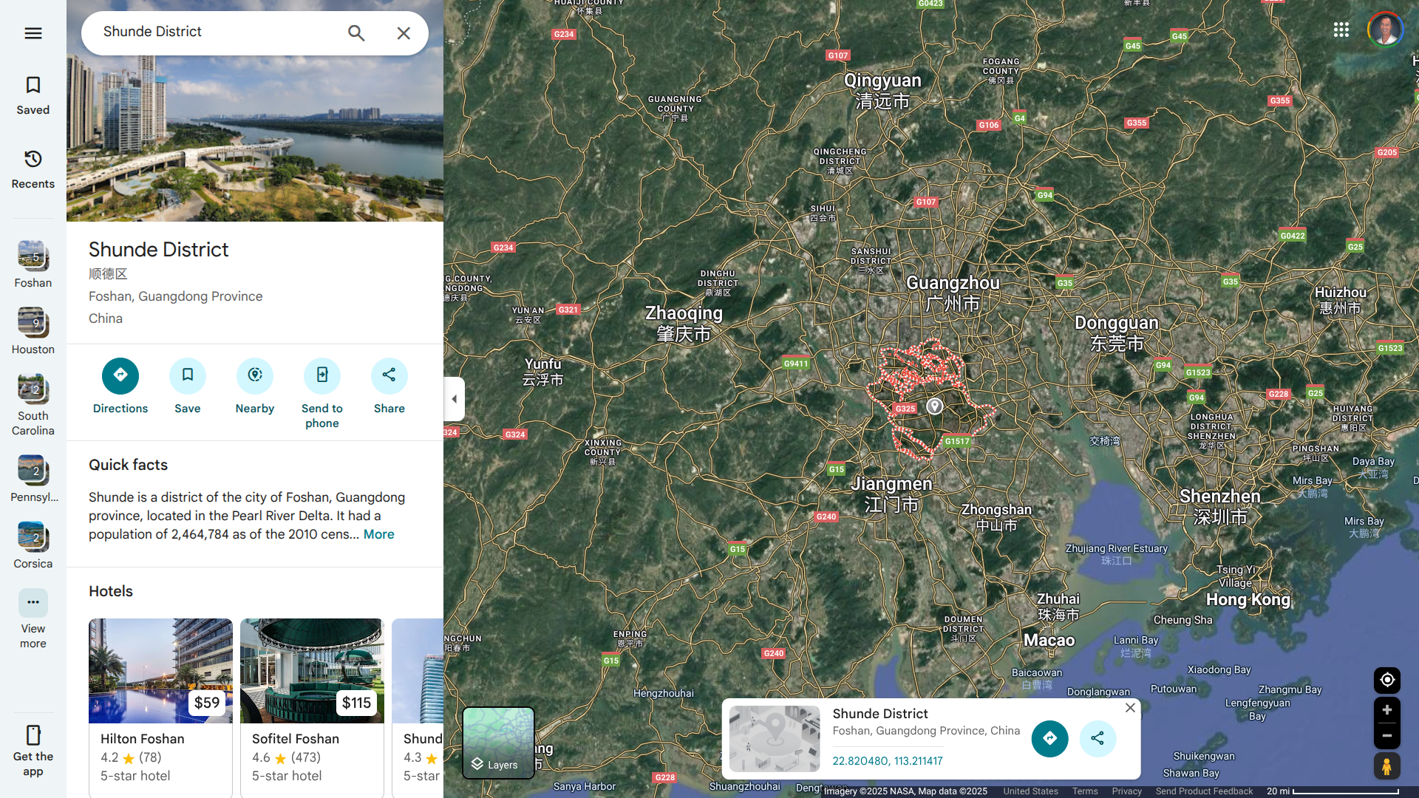
Task: Search Nearby places
Action: tap(254, 376)
